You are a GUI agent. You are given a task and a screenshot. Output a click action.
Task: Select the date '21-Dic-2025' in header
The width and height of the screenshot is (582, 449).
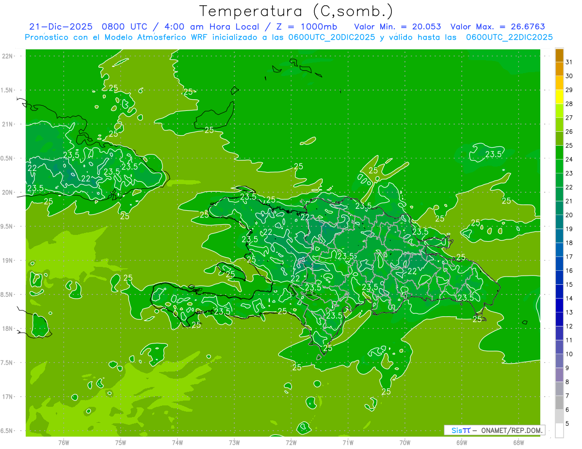61,27
